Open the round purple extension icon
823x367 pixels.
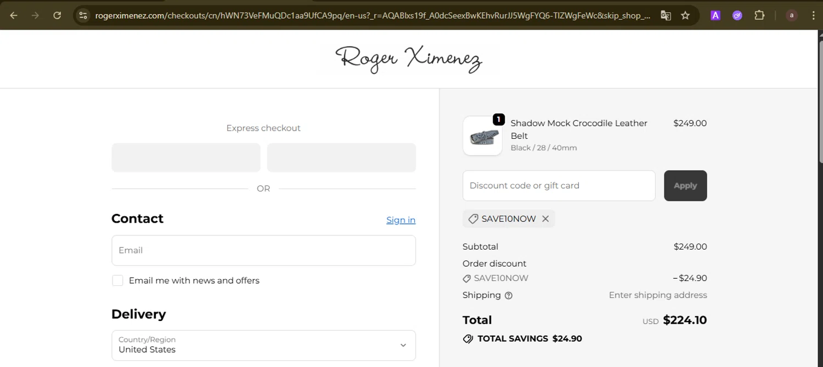[737, 15]
